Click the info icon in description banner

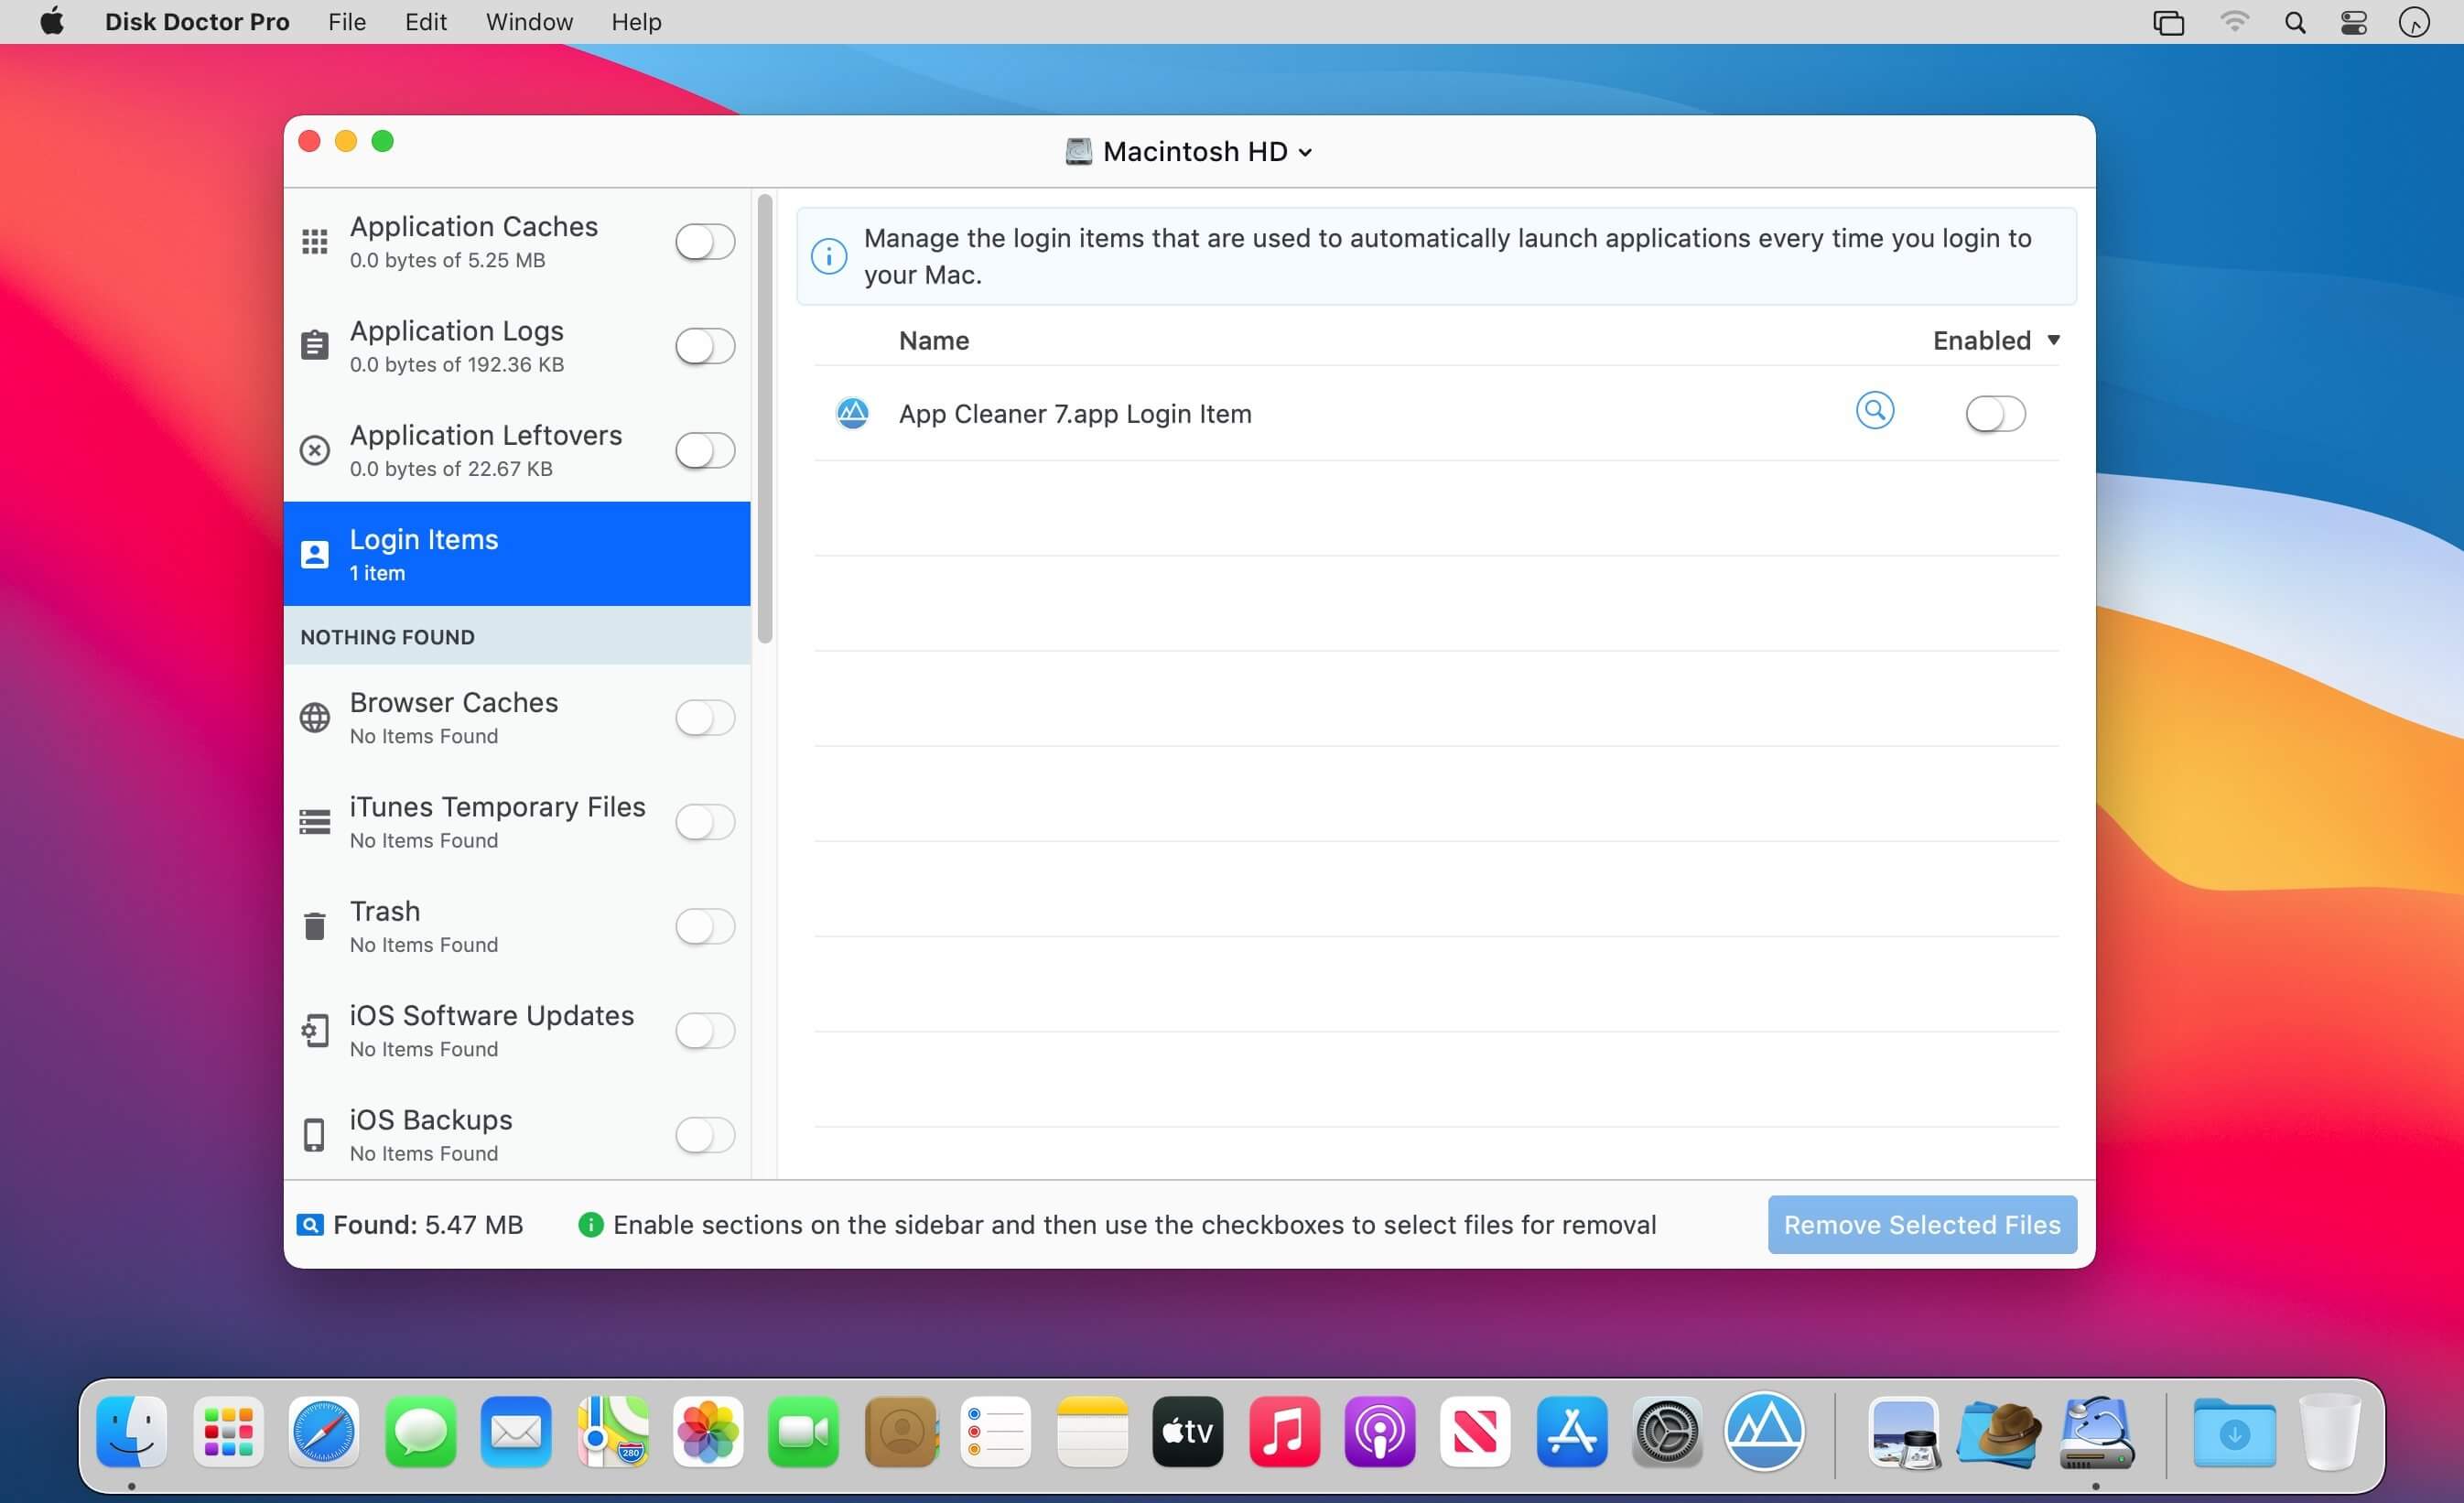tap(828, 256)
